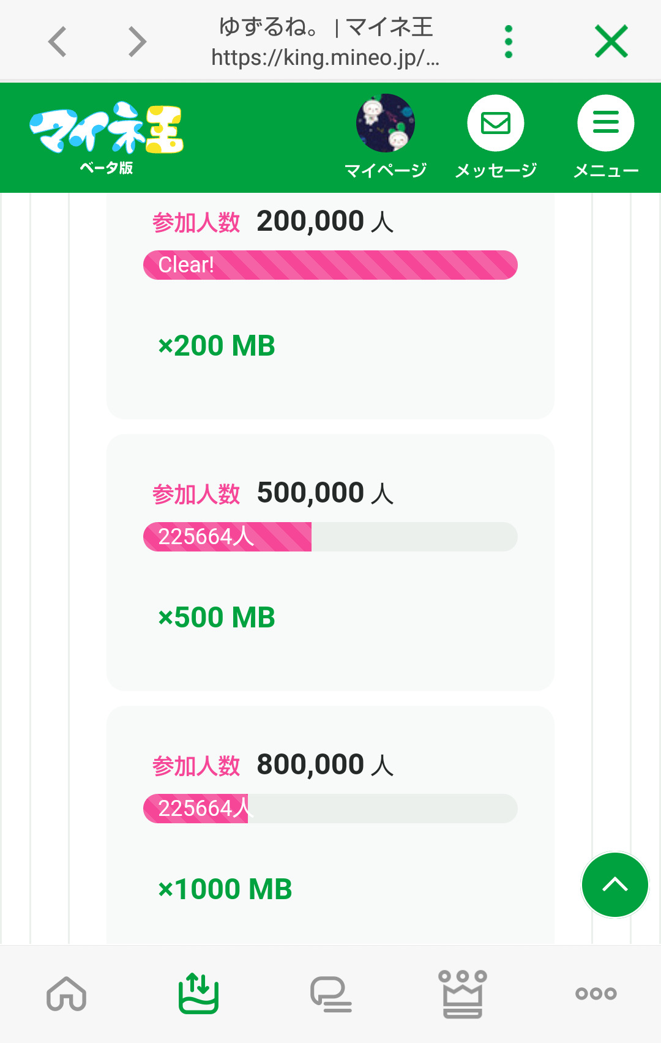The image size is (661, 1043).
Task: Expand the メニュー hamburger menu
Action: 606,124
